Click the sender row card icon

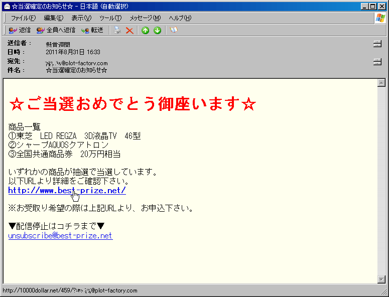point(377,44)
